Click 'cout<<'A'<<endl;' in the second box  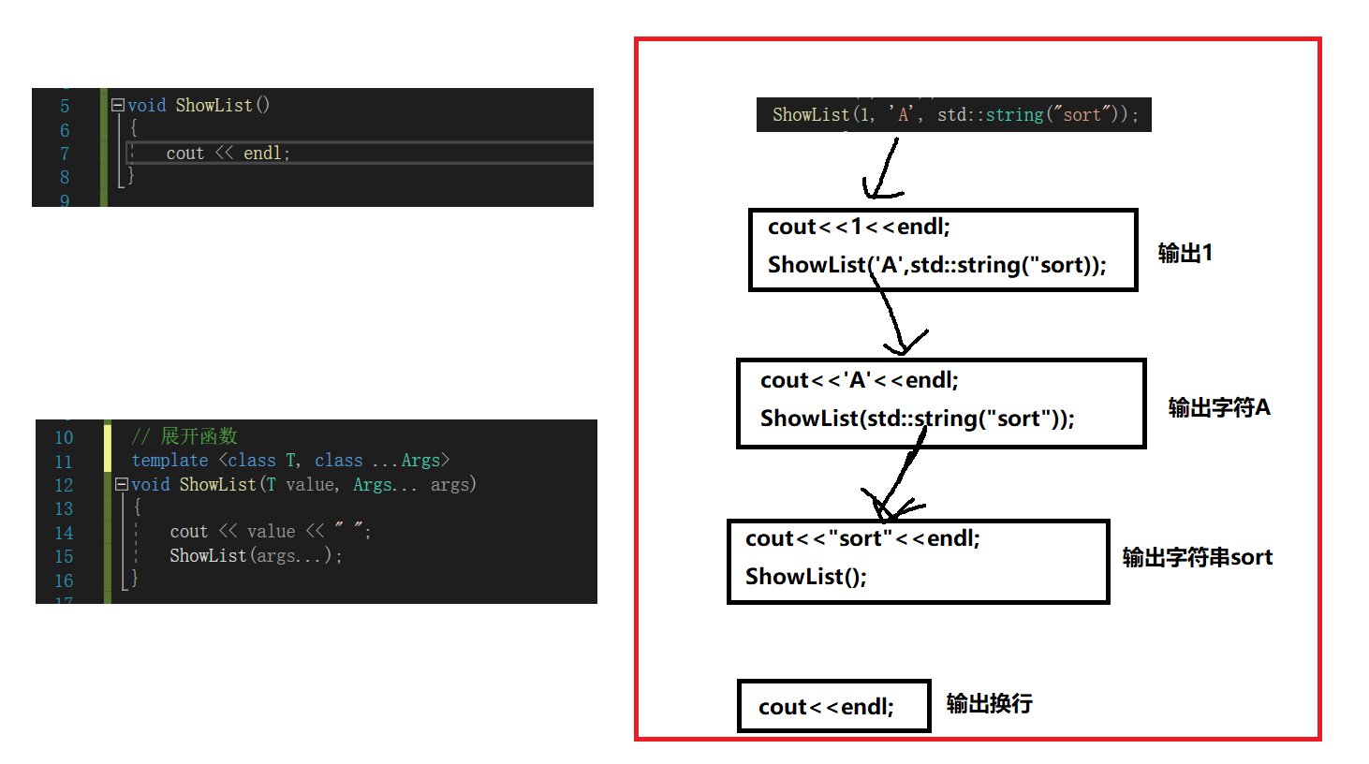point(860,380)
